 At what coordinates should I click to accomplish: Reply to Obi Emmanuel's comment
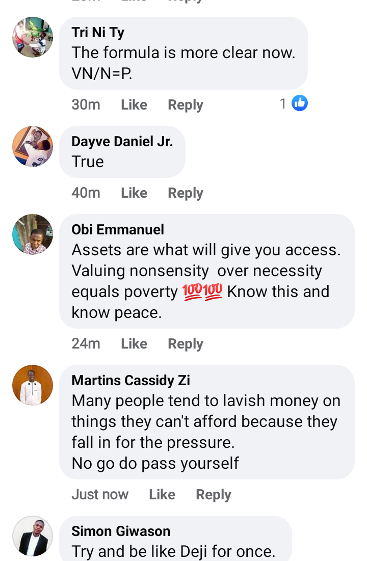tap(186, 344)
